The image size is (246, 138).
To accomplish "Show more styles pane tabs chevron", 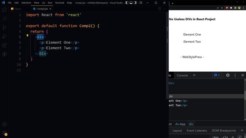I will click(242, 130).
